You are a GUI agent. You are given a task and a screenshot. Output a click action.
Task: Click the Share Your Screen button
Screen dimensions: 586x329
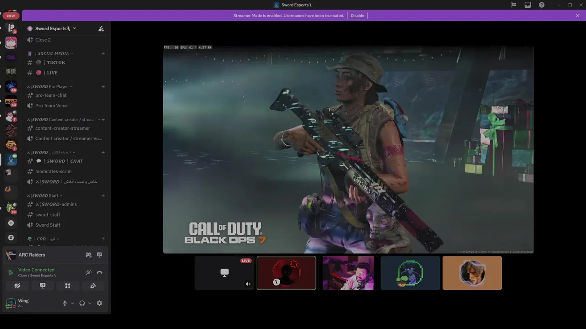coord(43,286)
